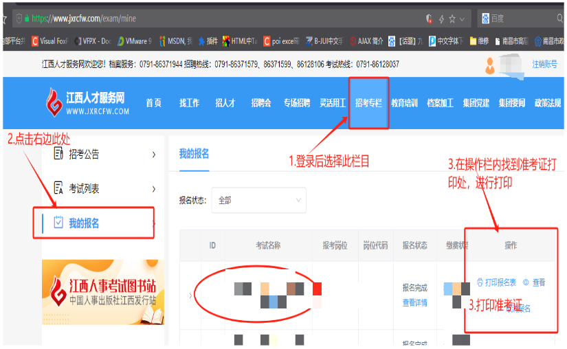
Task: Open the B-JUI中文手 bookmark
Action: [x=324, y=41]
